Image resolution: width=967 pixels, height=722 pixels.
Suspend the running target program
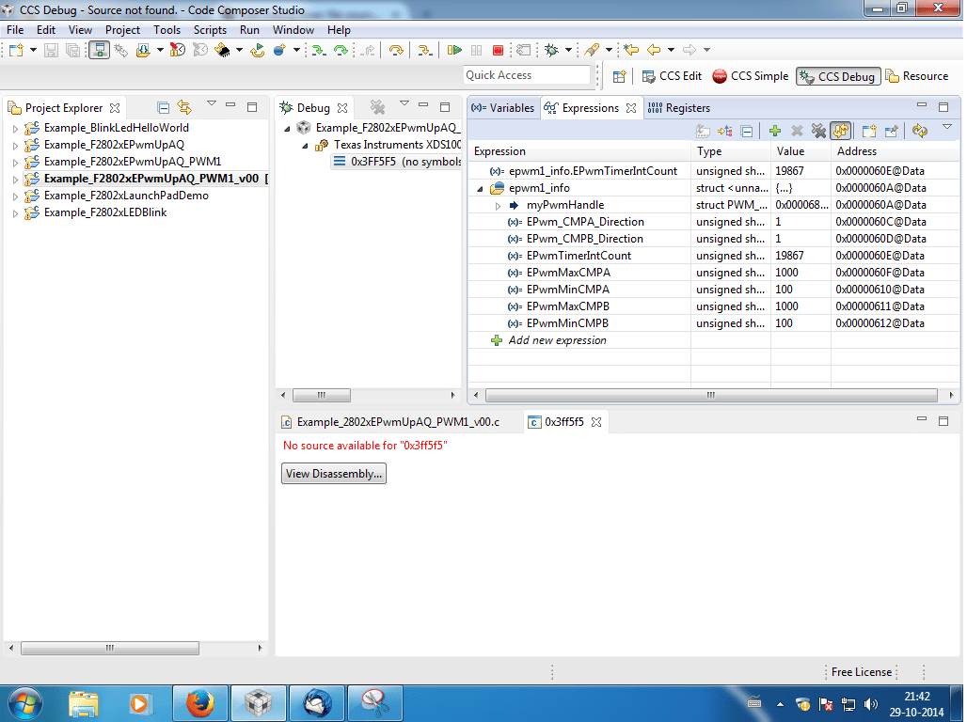(x=476, y=50)
